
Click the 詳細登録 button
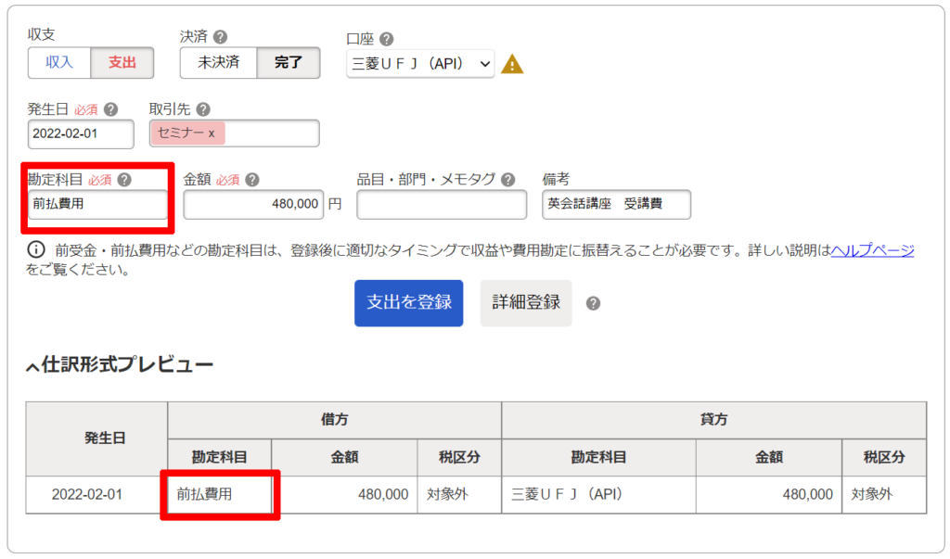coord(526,303)
